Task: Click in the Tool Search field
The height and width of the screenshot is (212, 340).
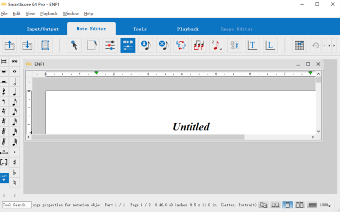Action: [x=17, y=205]
